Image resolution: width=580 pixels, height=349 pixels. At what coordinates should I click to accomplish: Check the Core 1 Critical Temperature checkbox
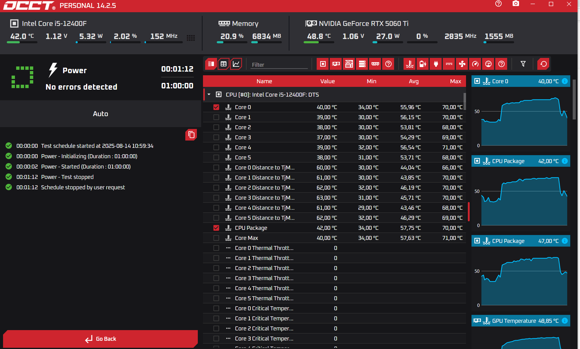[216, 319]
